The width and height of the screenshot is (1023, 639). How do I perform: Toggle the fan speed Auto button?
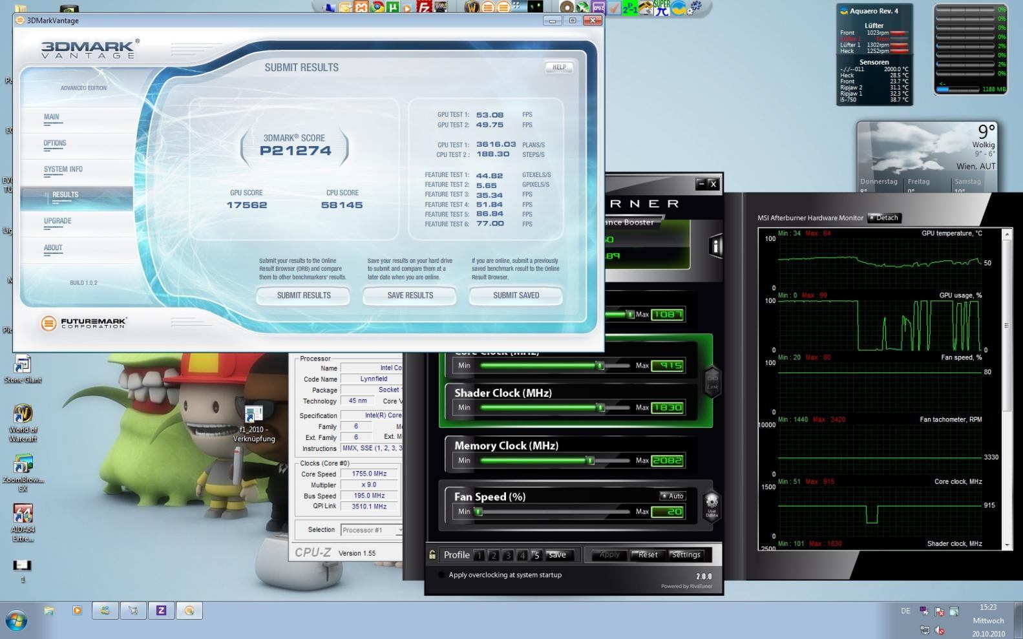(672, 496)
